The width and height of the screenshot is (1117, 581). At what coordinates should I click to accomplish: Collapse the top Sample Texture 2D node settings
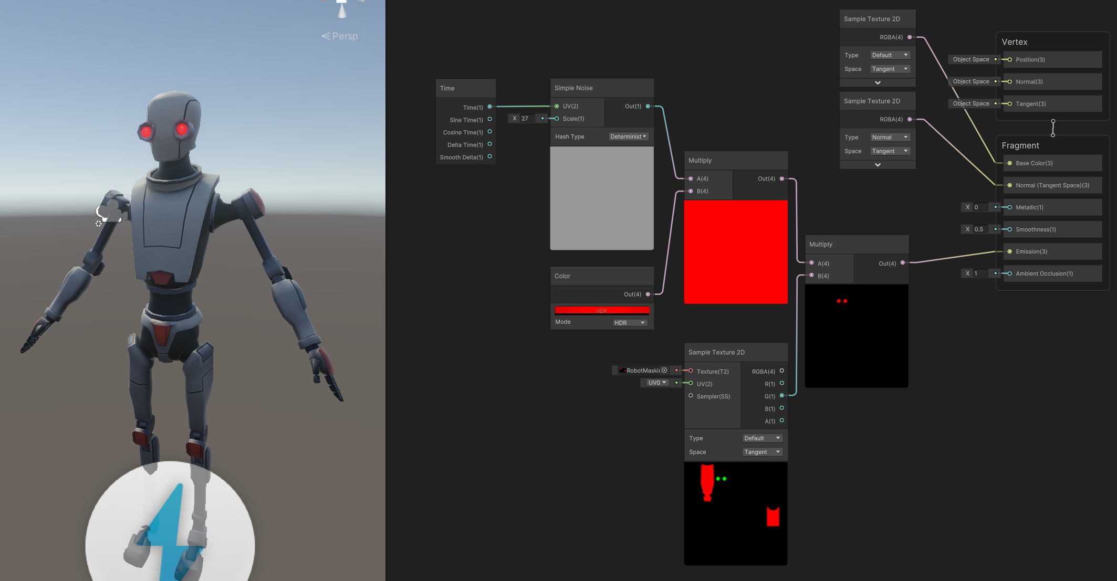point(878,82)
